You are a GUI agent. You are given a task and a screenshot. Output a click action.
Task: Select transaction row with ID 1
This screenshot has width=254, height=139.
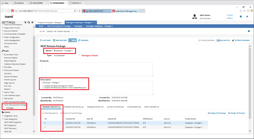pos(124,127)
